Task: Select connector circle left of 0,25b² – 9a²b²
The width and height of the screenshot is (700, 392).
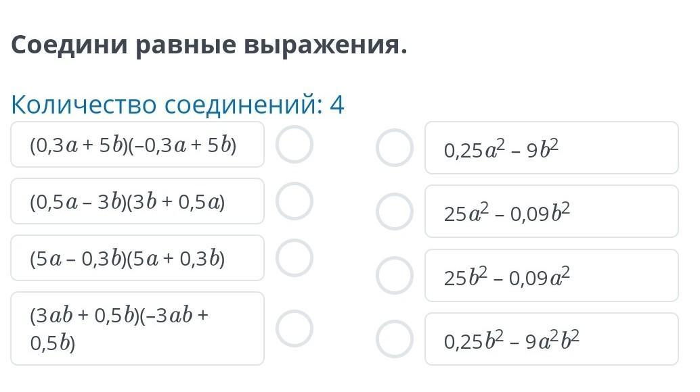Action: pyautogui.click(x=394, y=339)
